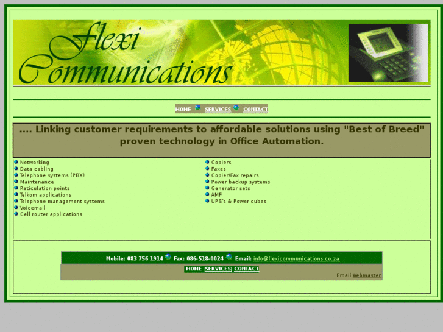Click the bullet beside Telephone systems (PBX)

tap(16, 175)
